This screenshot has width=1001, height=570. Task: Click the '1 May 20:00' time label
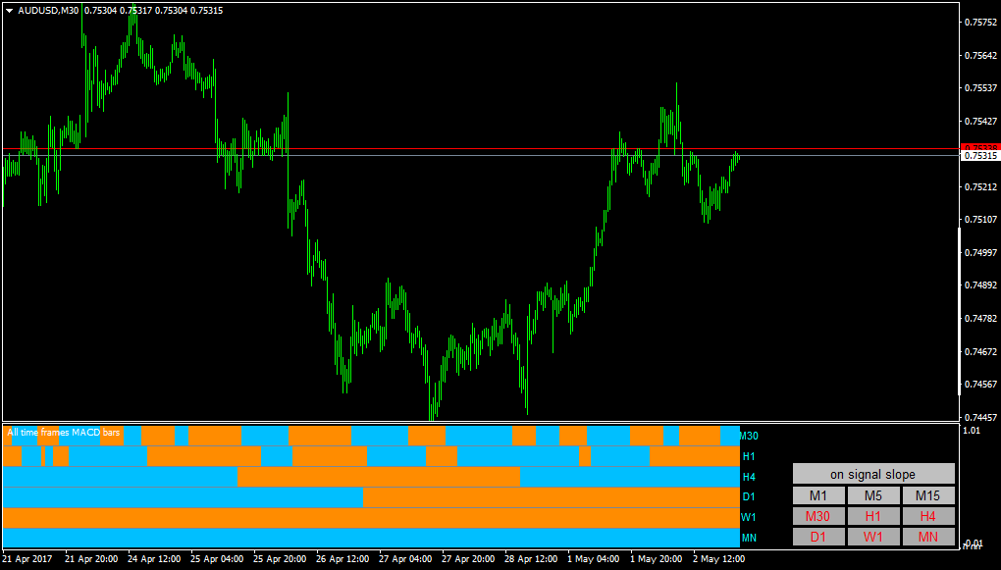coord(658,558)
